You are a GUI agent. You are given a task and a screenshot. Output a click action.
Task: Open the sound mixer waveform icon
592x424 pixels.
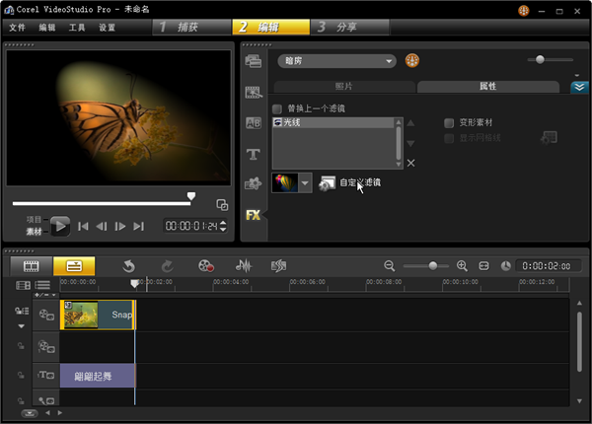[x=243, y=265]
